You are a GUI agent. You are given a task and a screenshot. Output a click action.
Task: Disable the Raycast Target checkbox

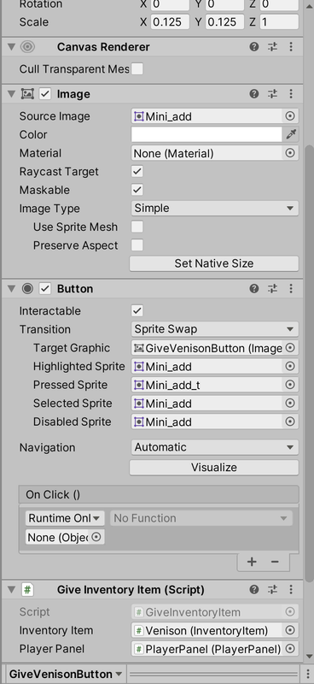coord(137,172)
